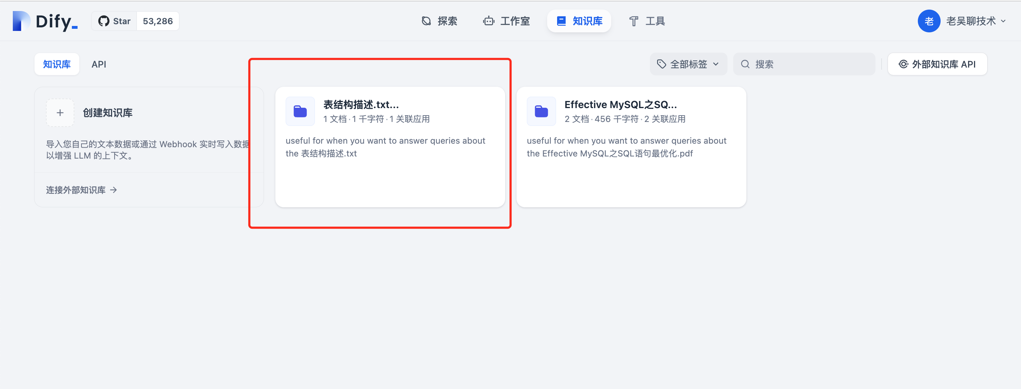Open the Effective MySQL knowledge base card
Viewport: 1021px width, 389px height.
tap(631, 146)
